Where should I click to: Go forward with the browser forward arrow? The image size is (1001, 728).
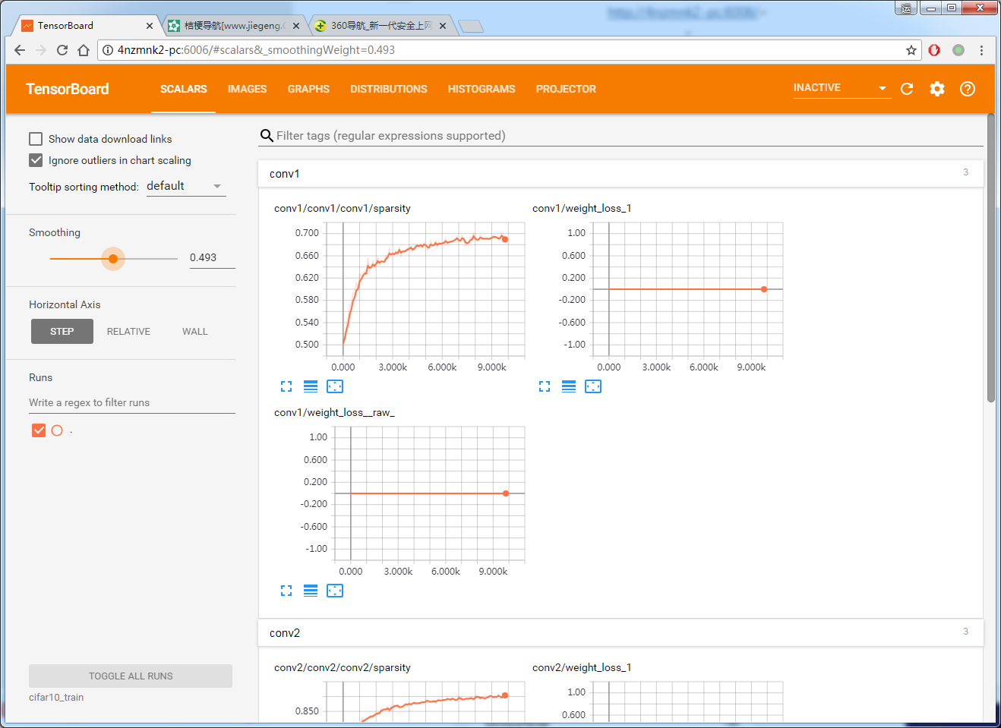(41, 50)
